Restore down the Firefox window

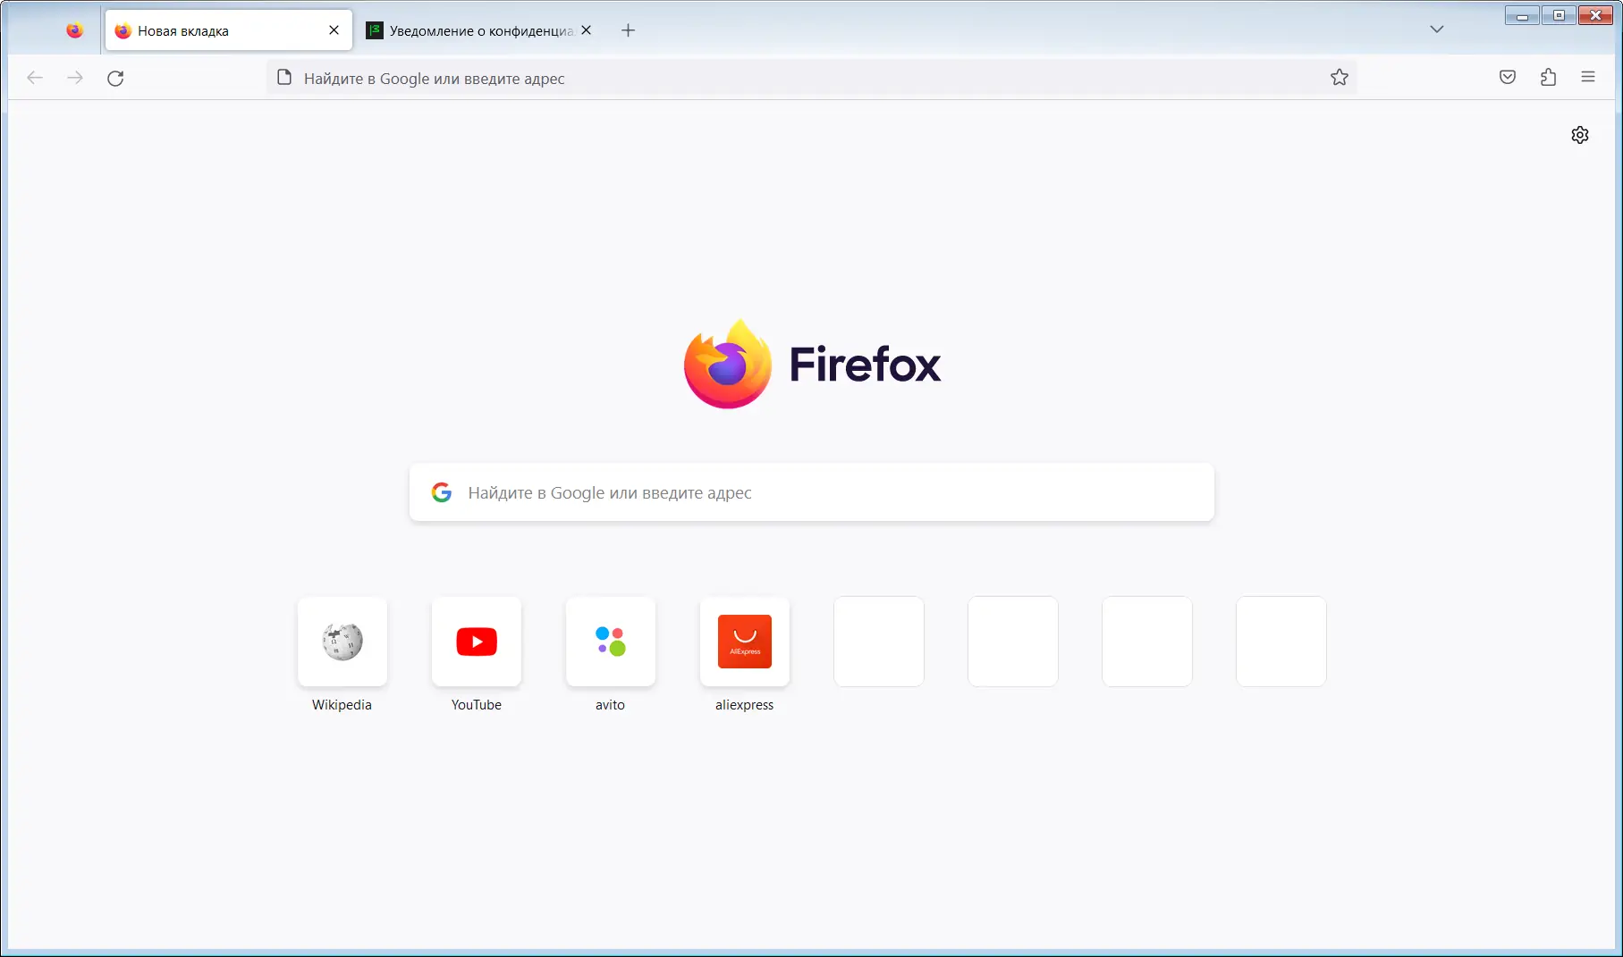1559,15
